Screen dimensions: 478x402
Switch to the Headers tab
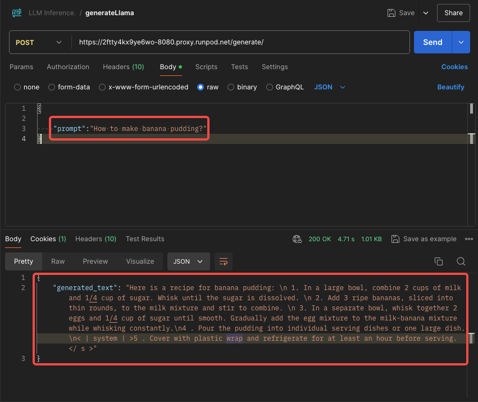123,66
